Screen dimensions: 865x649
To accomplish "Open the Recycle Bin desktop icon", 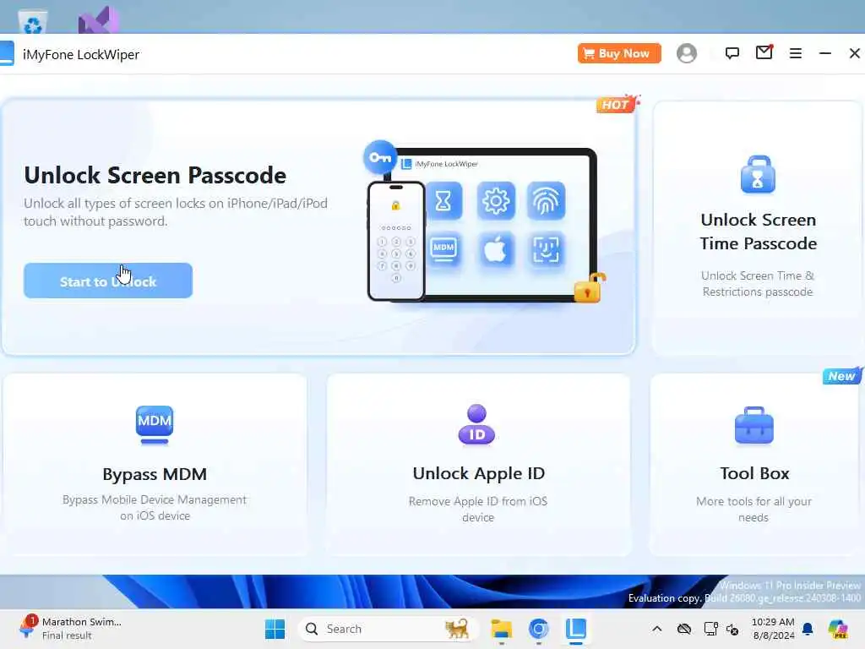I will (33, 23).
